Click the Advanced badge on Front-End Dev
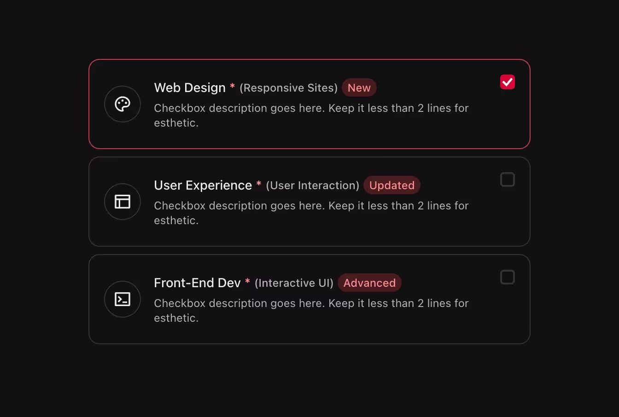The width and height of the screenshot is (619, 417). pos(369,283)
